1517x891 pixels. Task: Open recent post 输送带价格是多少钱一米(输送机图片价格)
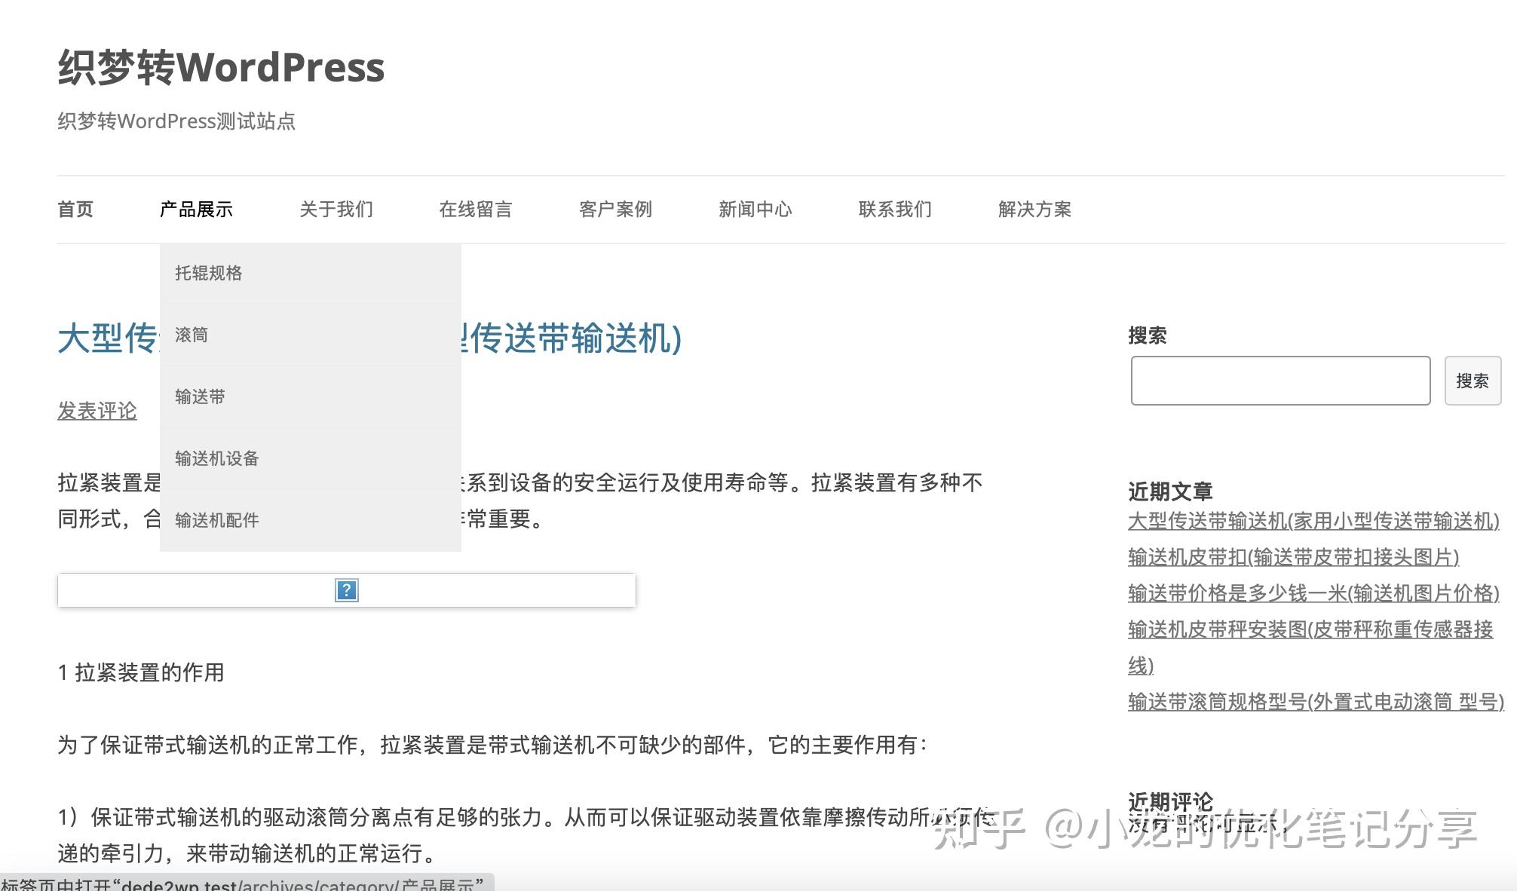tap(1313, 593)
